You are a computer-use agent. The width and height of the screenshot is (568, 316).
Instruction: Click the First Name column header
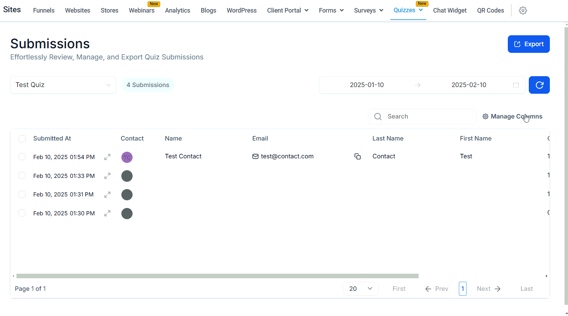tap(476, 138)
